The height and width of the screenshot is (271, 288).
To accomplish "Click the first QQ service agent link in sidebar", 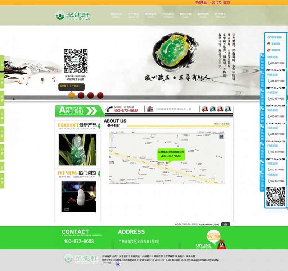I will point(275,44).
